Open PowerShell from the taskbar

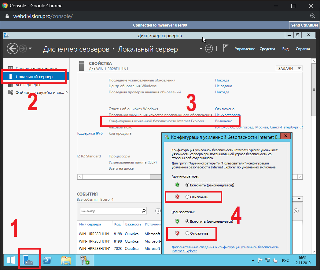pos(48,260)
